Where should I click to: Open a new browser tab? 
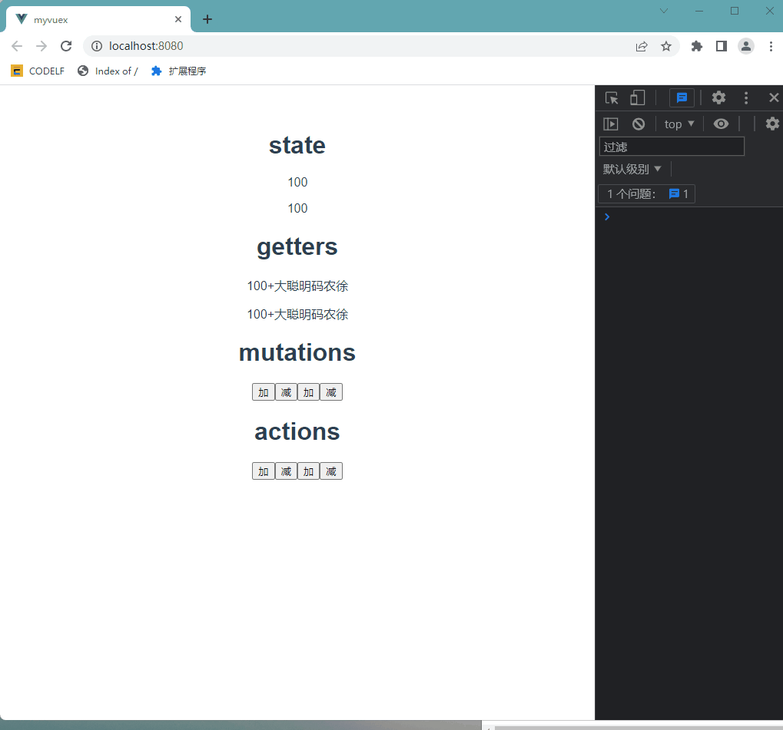pos(207,19)
